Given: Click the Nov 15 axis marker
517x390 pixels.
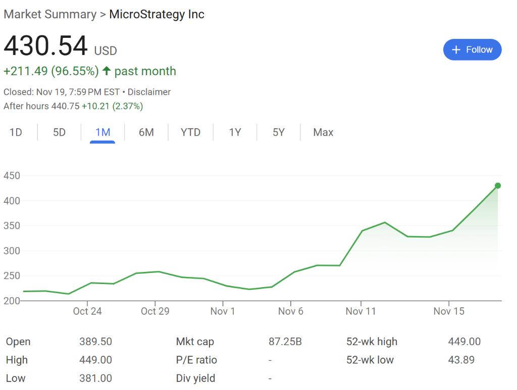Looking at the screenshot, I should tap(449, 311).
